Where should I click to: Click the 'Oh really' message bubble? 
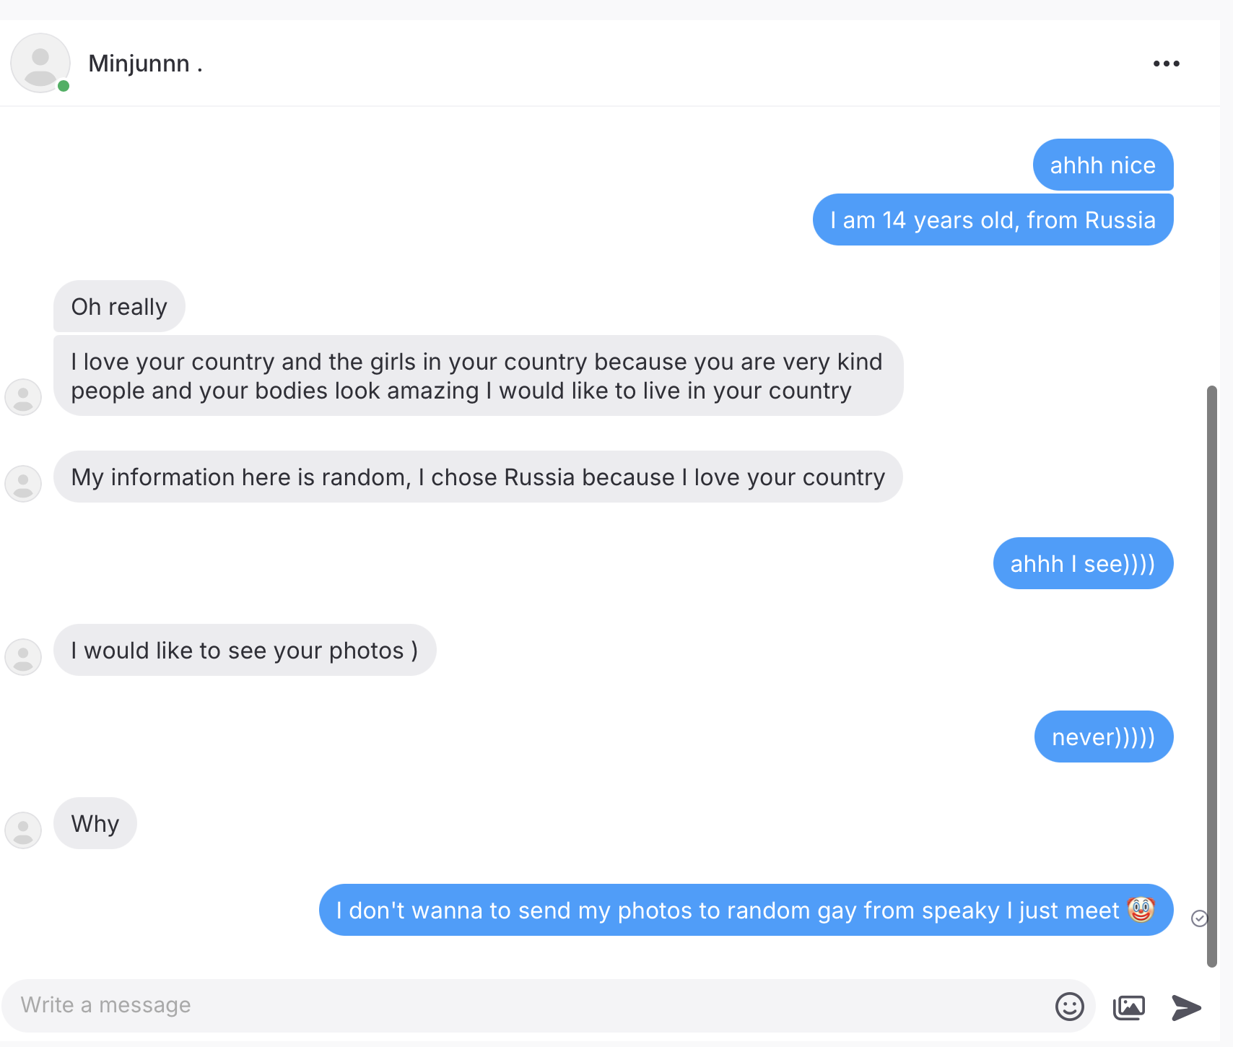pos(119,306)
